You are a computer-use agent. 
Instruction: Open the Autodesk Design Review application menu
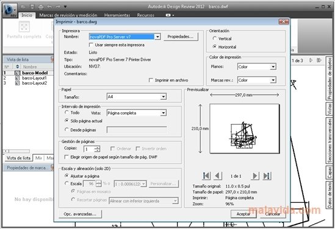[x=10, y=10]
